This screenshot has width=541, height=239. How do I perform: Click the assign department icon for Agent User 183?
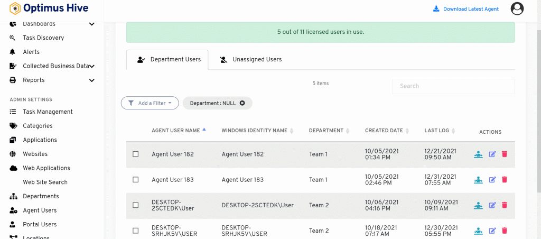(x=478, y=180)
